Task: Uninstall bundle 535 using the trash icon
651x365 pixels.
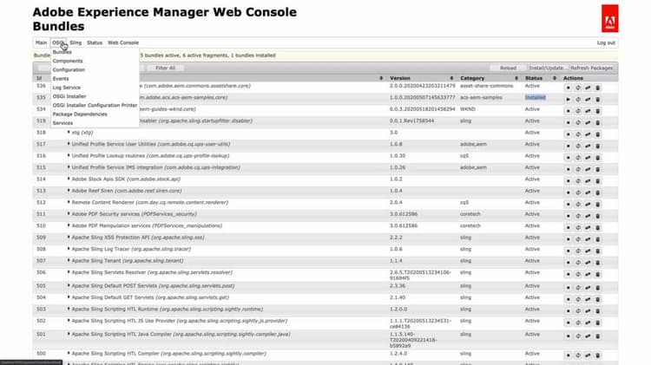Action: (x=598, y=99)
